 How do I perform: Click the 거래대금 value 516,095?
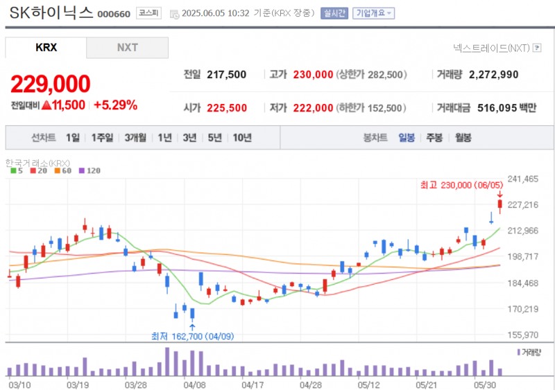(497, 108)
